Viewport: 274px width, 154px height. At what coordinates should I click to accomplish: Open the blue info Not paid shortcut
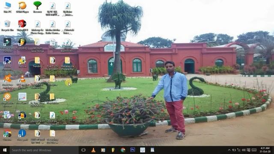(22, 135)
